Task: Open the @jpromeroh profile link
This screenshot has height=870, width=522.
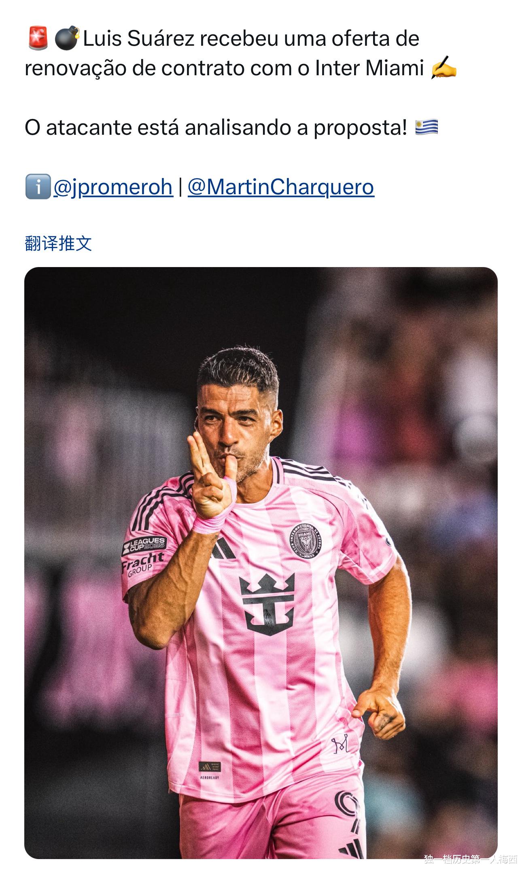Action: [x=113, y=187]
